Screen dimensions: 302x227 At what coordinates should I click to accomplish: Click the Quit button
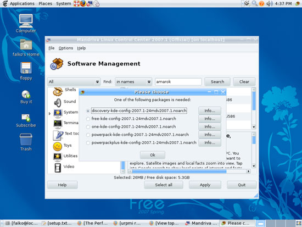pyautogui.click(x=242, y=185)
